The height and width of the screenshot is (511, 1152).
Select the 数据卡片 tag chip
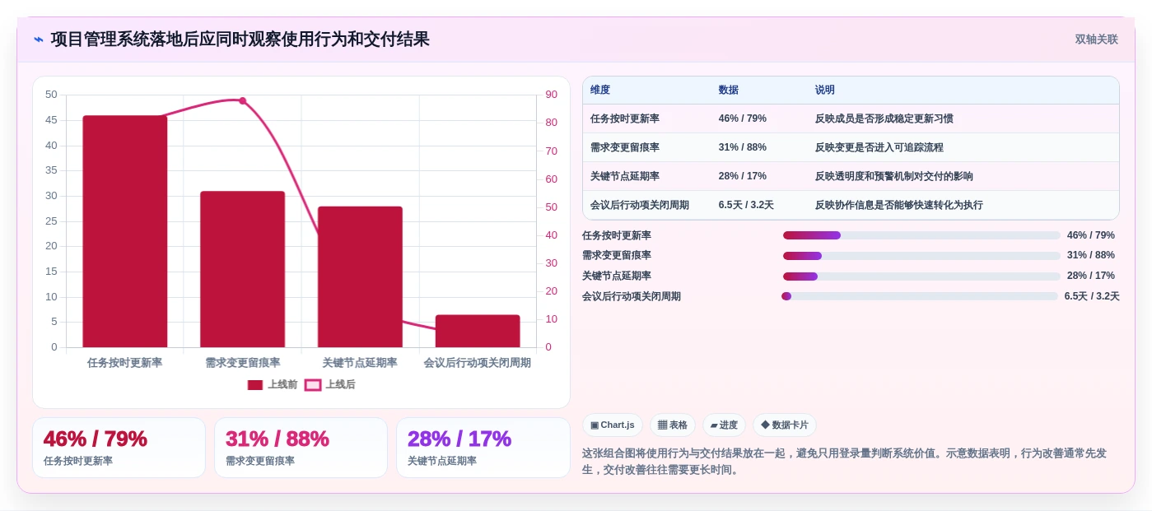(x=785, y=425)
